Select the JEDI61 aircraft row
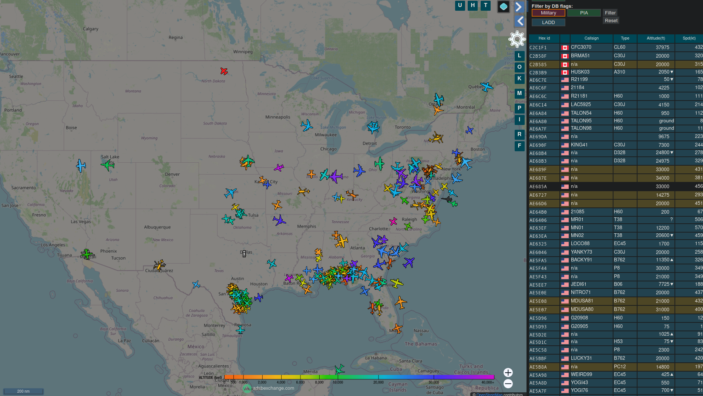This screenshot has height=396, width=703. (x=616, y=284)
